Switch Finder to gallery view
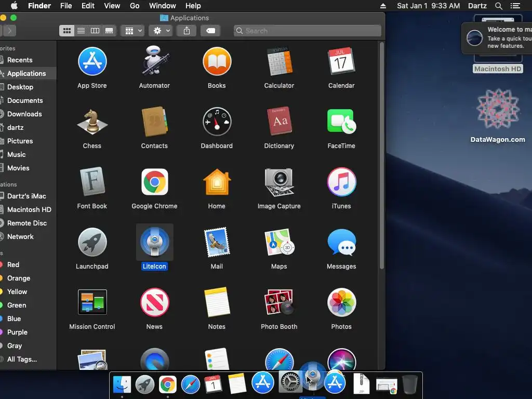This screenshot has width=532, height=399. click(x=109, y=31)
